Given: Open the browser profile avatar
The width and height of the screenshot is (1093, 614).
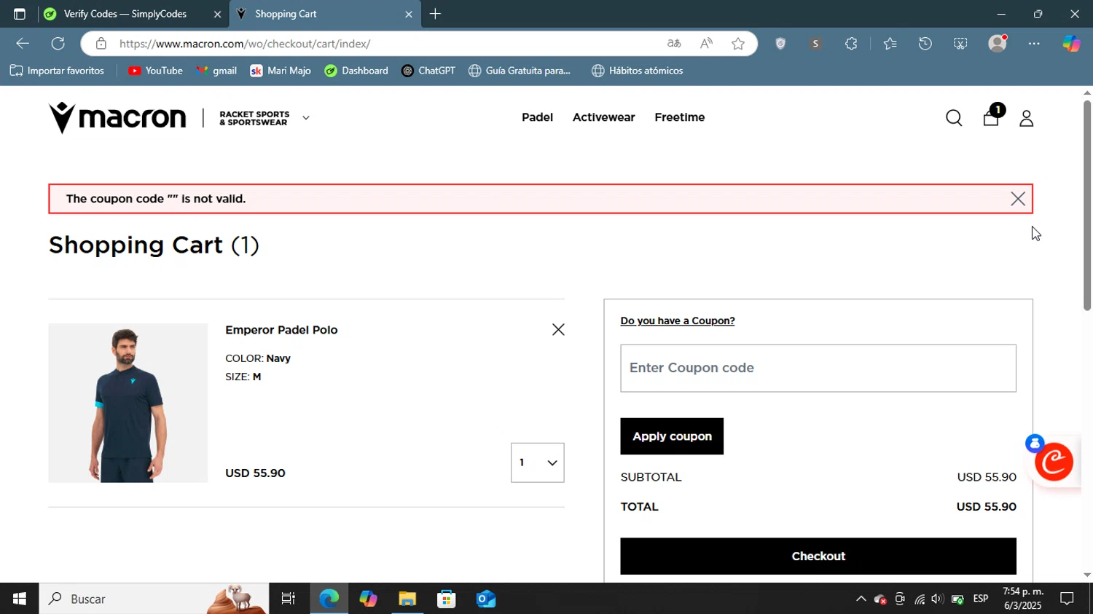Looking at the screenshot, I should click(x=998, y=44).
